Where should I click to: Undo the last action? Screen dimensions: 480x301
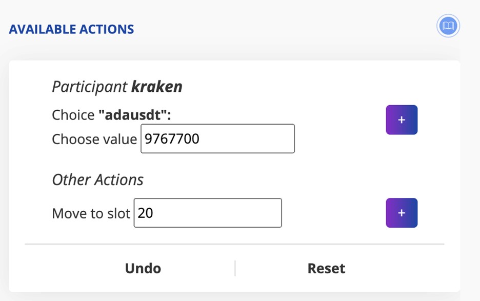point(143,268)
